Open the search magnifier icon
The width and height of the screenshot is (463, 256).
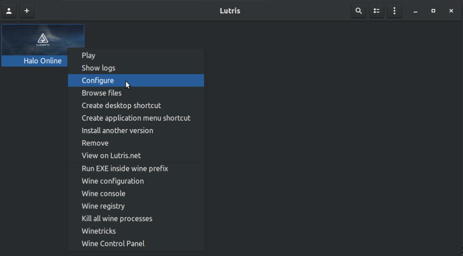click(x=359, y=11)
